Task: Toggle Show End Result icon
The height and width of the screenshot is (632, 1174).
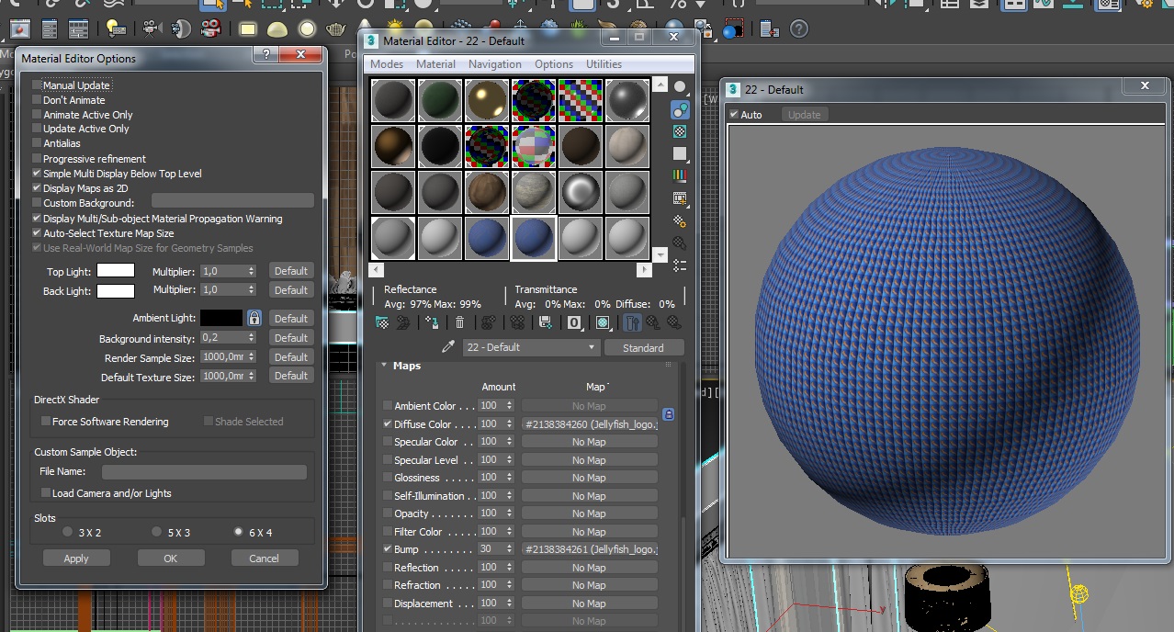Action: click(x=632, y=322)
